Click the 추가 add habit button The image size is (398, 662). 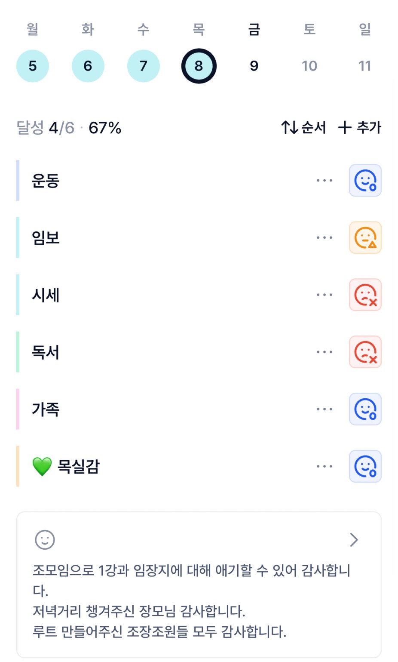(x=360, y=127)
